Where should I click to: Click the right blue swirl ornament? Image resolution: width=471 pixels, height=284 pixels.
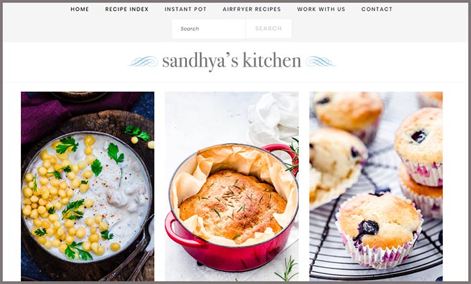(321, 62)
